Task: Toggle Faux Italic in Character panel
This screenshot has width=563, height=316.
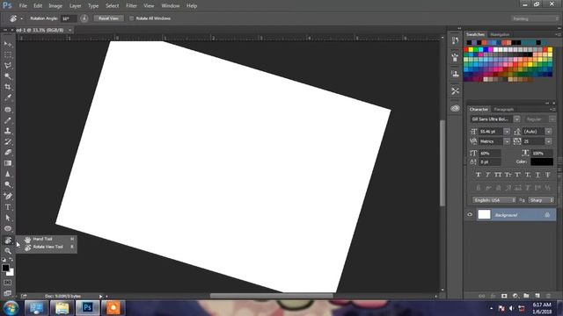Action: tap(488, 175)
